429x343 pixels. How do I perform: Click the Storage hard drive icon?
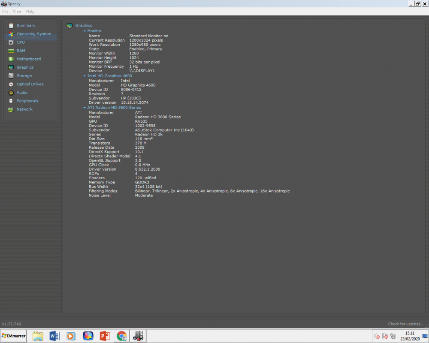(x=11, y=76)
